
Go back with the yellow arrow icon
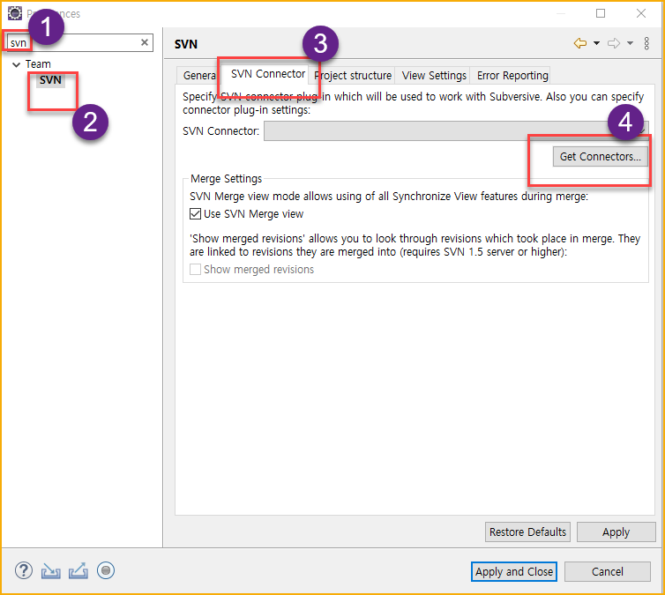pos(579,43)
